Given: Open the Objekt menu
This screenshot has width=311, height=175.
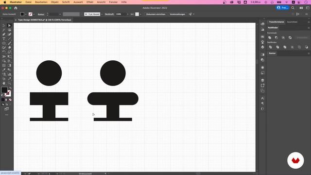Looking at the screenshot, I should [x=54, y=2].
